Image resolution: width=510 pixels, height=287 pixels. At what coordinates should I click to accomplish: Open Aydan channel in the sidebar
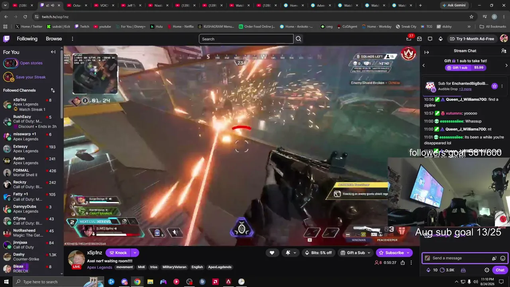coord(31,160)
